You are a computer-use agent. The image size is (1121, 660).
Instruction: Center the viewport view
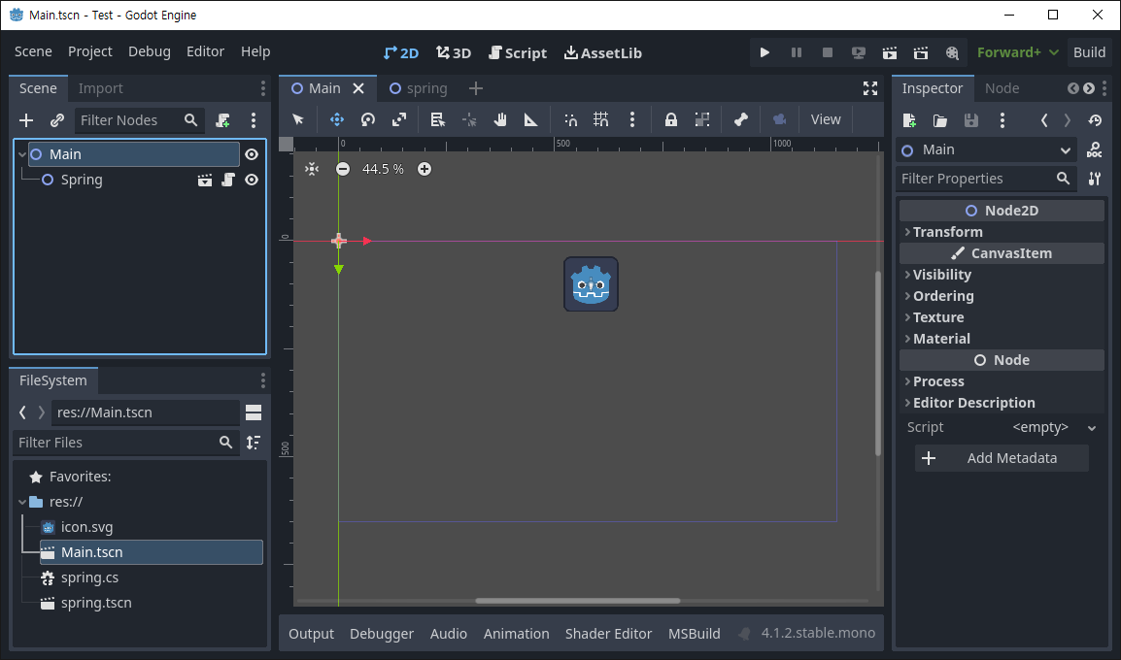click(x=312, y=169)
